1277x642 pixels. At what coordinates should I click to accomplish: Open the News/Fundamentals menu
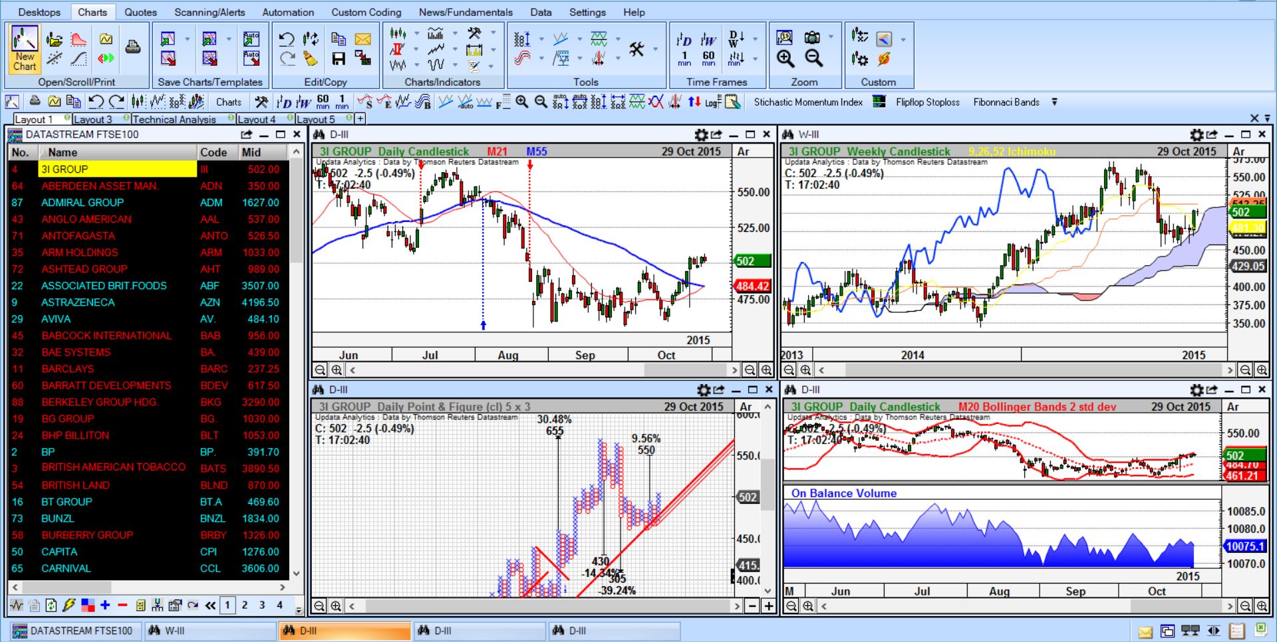tap(466, 12)
